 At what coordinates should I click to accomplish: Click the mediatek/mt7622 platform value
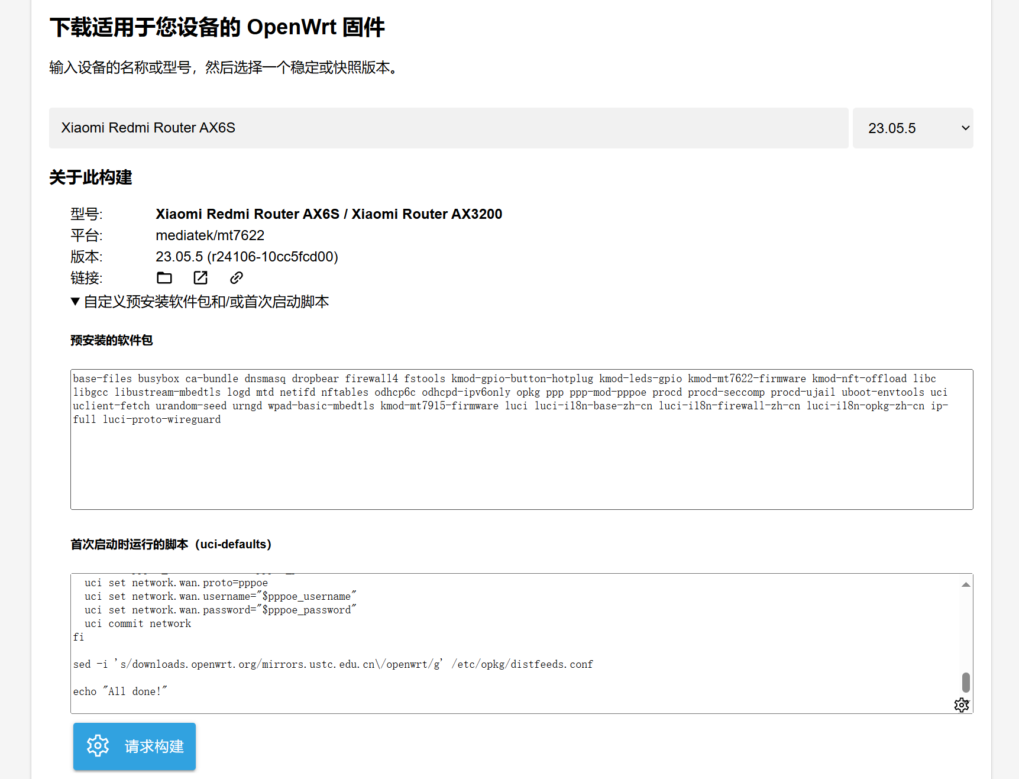[210, 235]
